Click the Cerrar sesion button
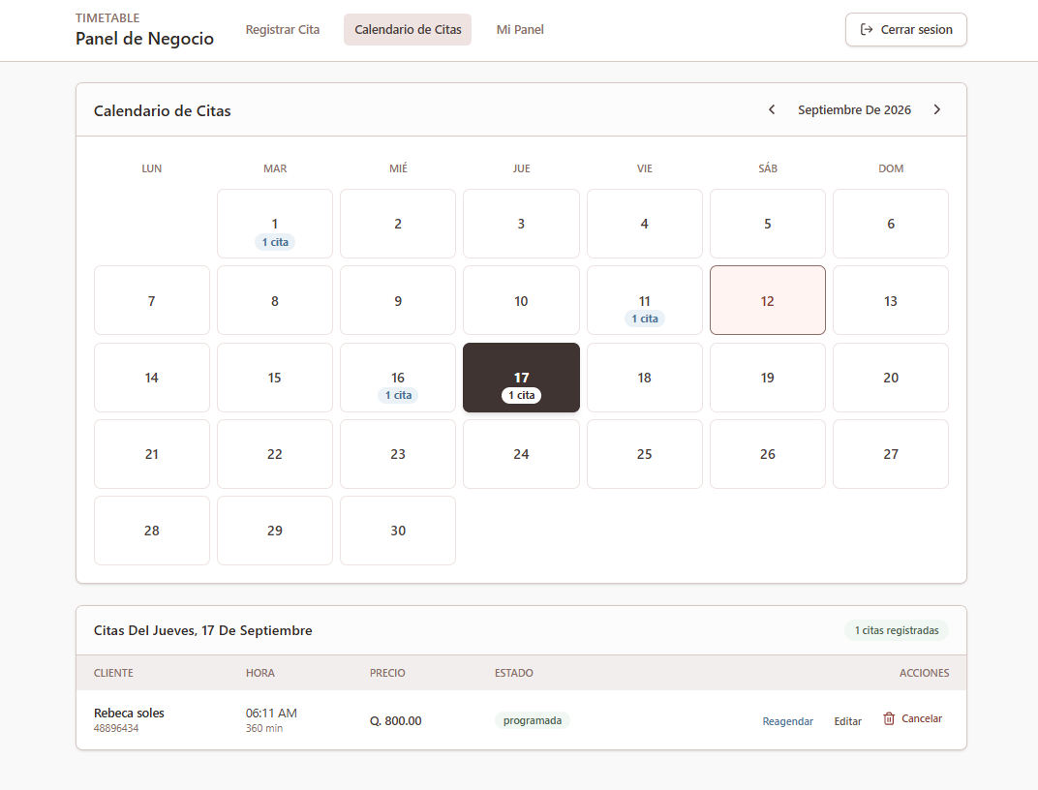This screenshot has width=1038, height=790. (905, 30)
